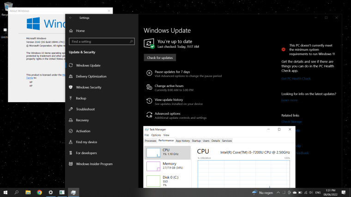The width and height of the screenshot is (351, 197).
Task: Switch to App history tab
Action: coord(183,140)
